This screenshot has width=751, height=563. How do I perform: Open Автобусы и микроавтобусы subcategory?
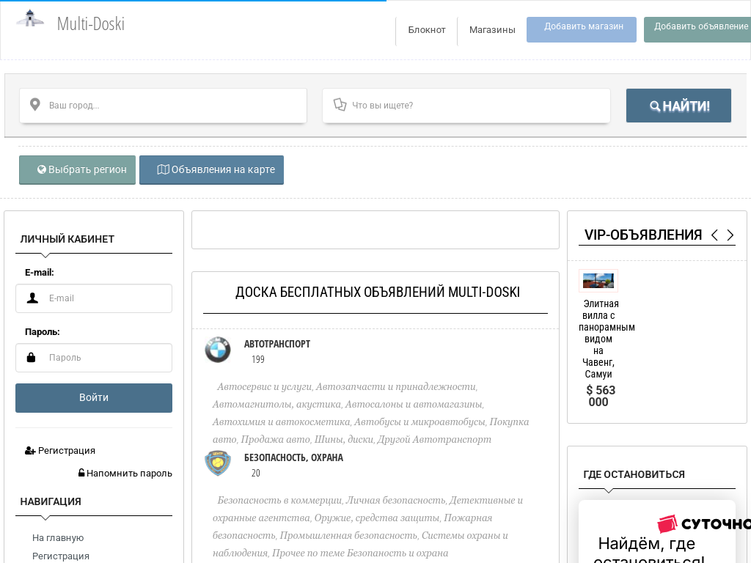[x=419, y=422]
